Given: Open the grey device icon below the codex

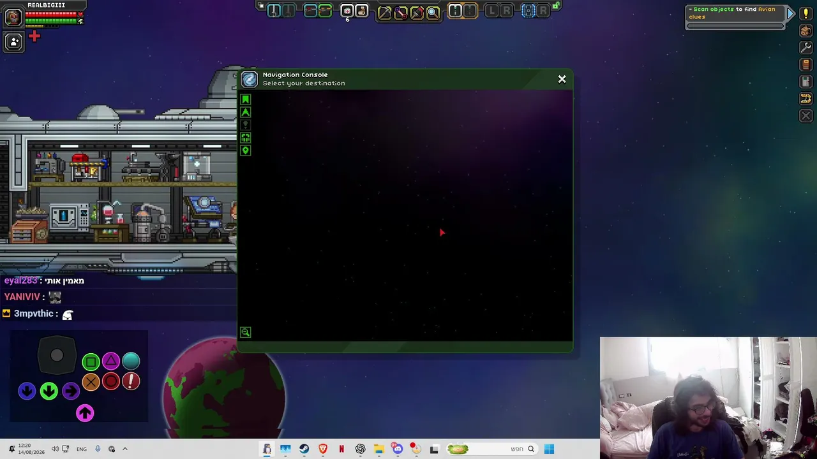Looking at the screenshot, I should click(806, 82).
